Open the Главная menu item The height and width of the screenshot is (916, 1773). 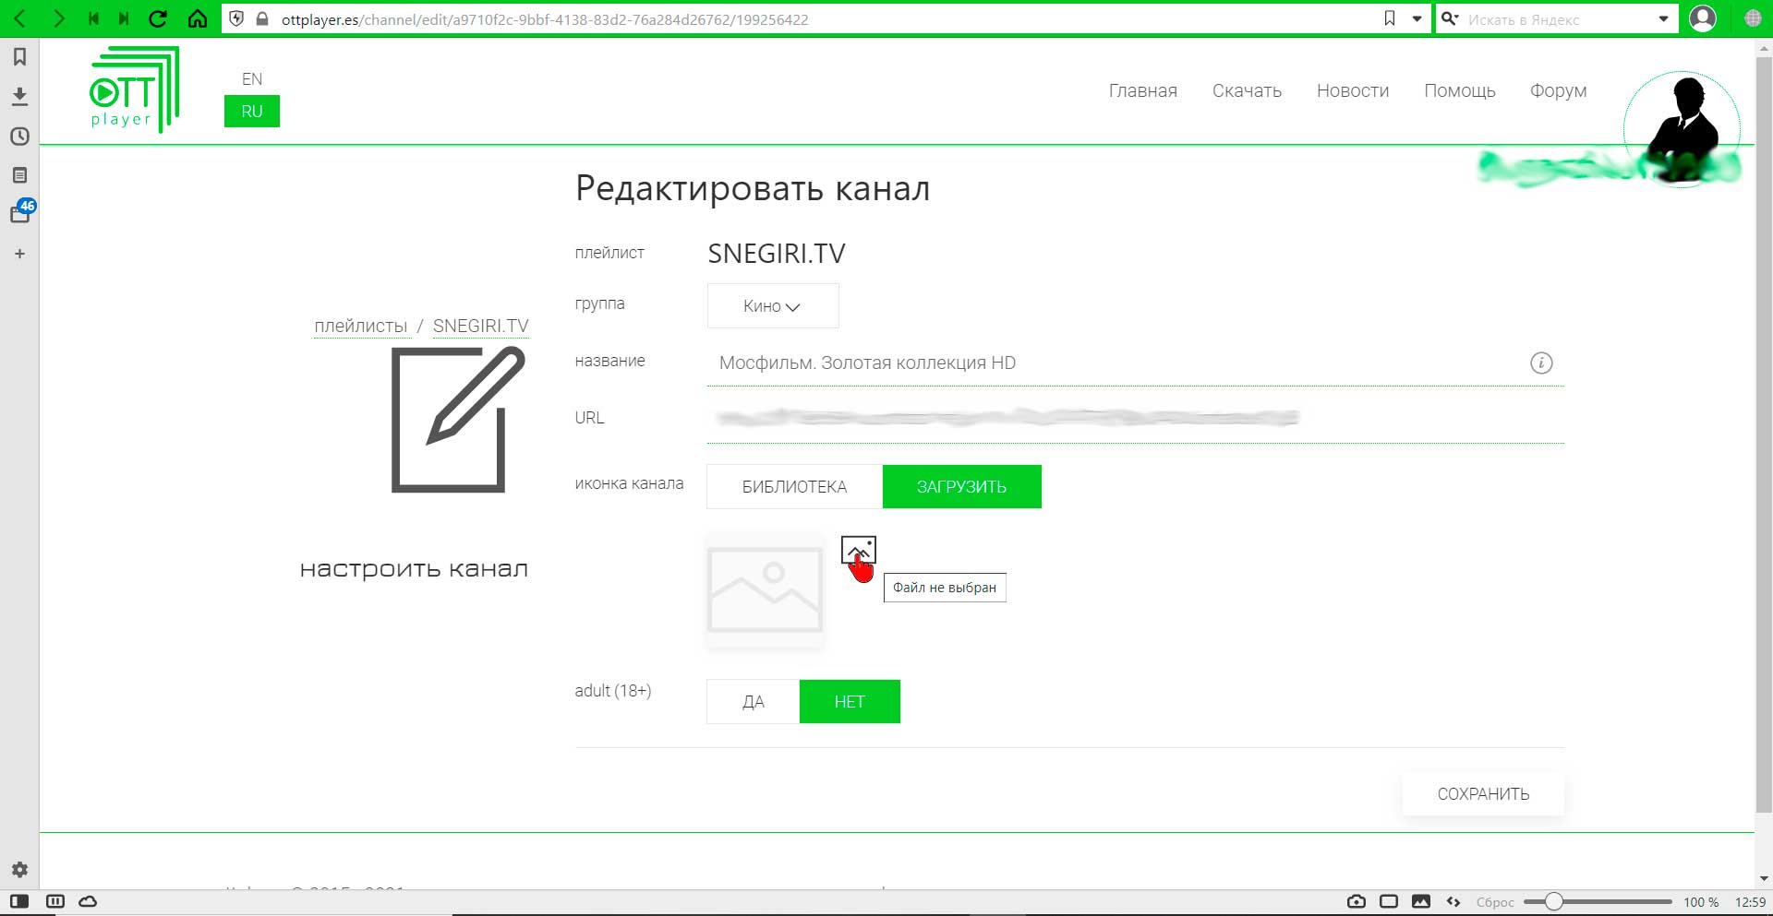(1143, 90)
